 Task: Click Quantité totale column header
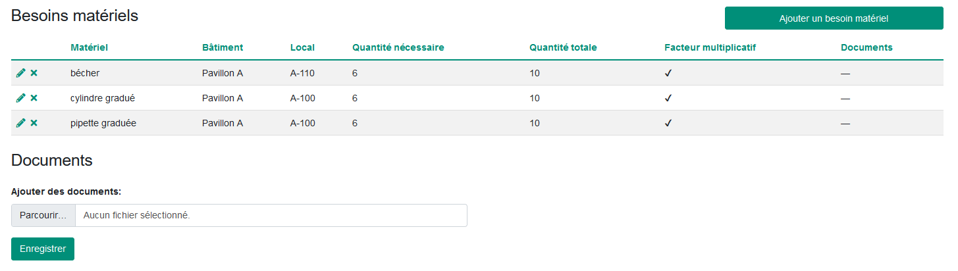563,47
